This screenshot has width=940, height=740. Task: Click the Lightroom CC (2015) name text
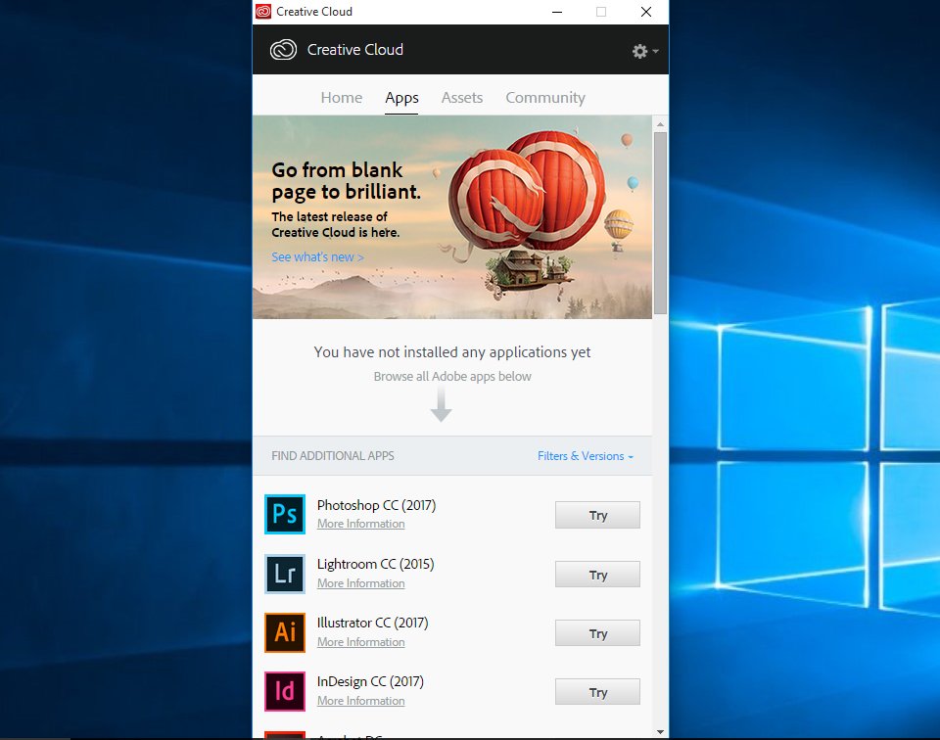coord(375,565)
